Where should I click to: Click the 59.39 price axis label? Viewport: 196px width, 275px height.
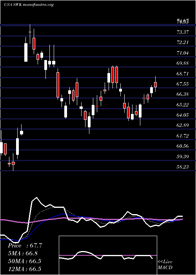[x=183, y=156]
